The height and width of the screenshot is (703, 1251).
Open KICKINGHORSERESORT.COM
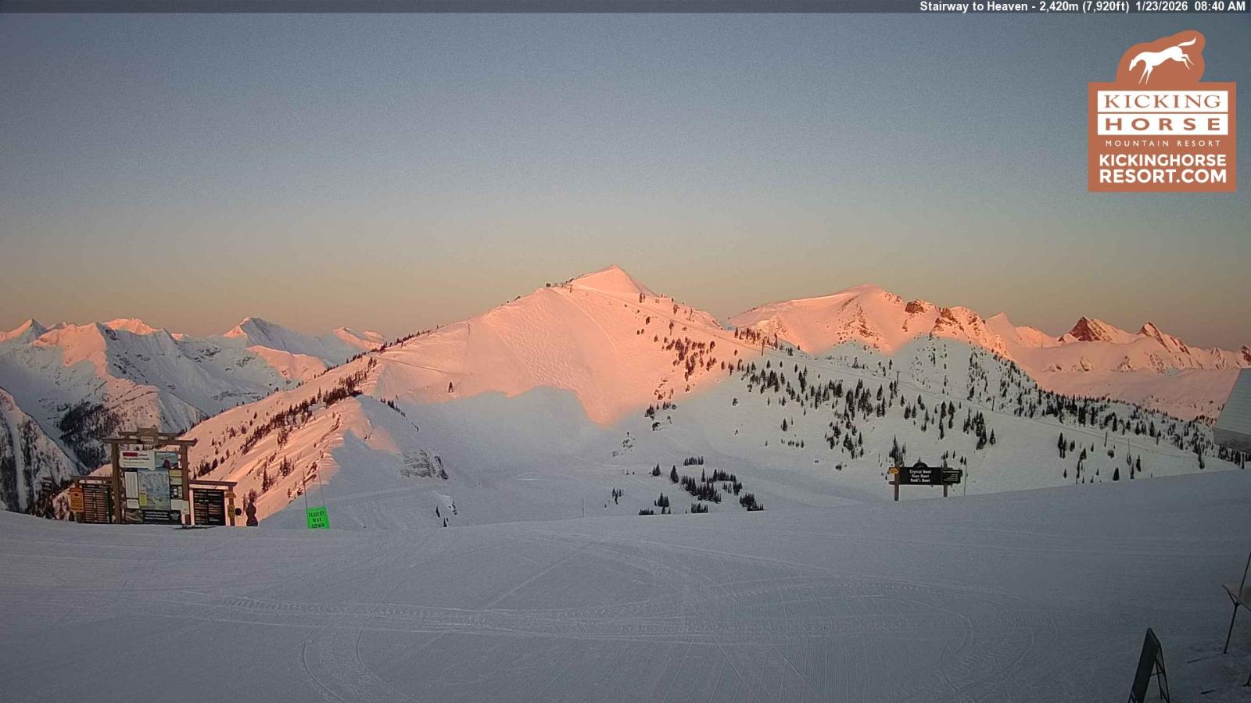[x=1163, y=168]
